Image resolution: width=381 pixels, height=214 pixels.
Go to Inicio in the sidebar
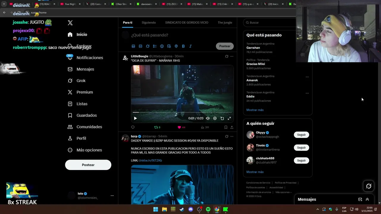[x=77, y=34]
